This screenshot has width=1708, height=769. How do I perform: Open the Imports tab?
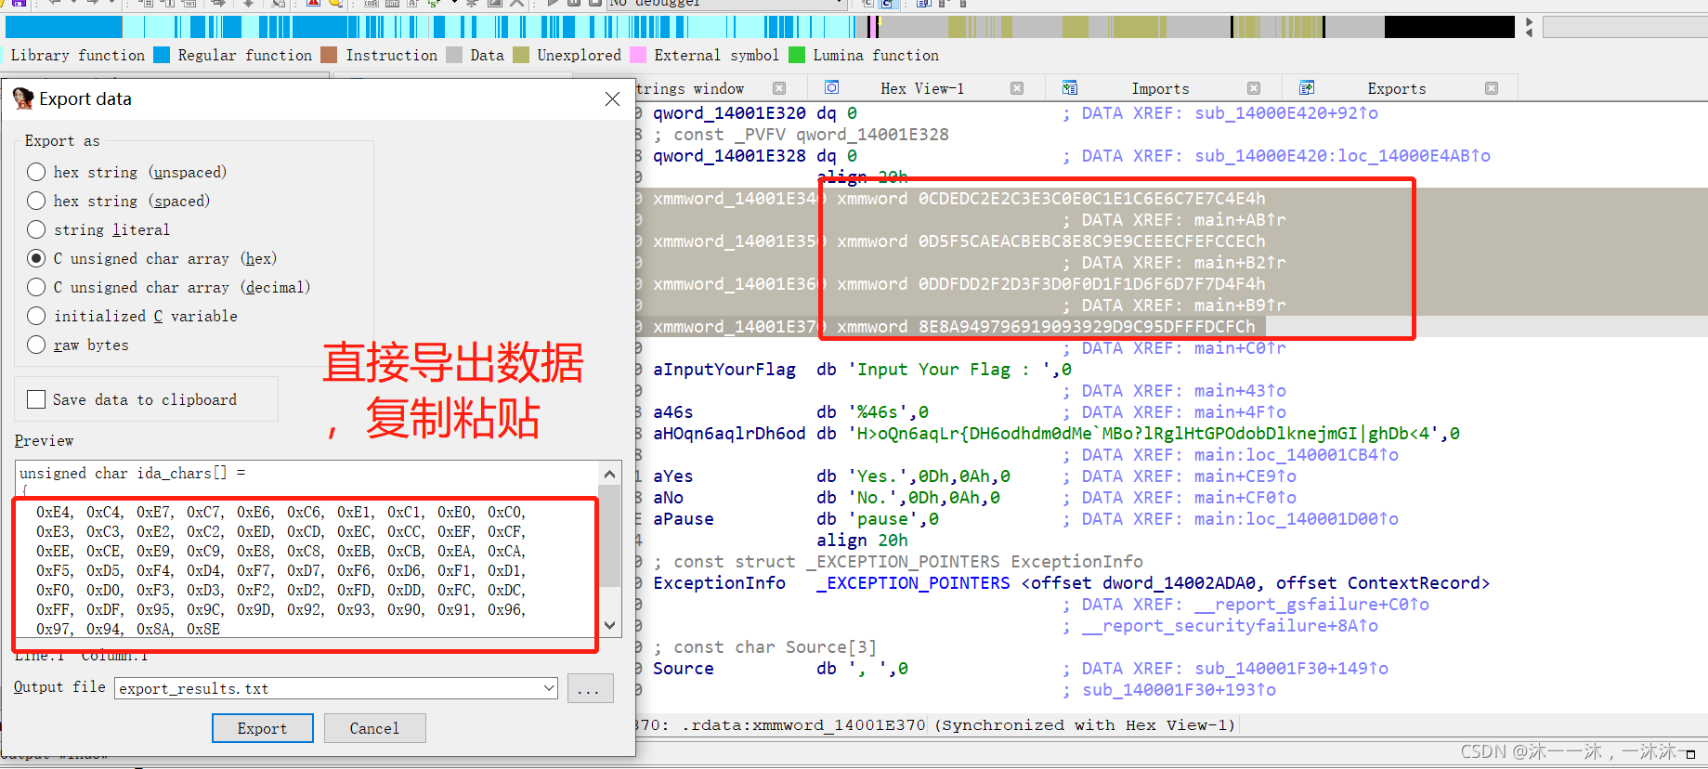click(x=1160, y=88)
